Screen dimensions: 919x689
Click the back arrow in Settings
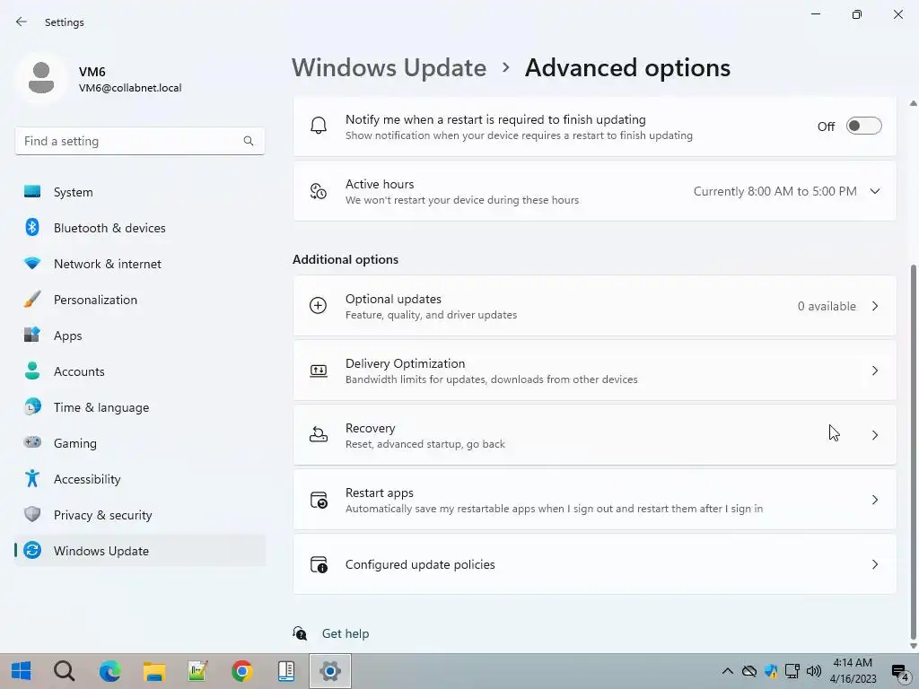coord(22,22)
